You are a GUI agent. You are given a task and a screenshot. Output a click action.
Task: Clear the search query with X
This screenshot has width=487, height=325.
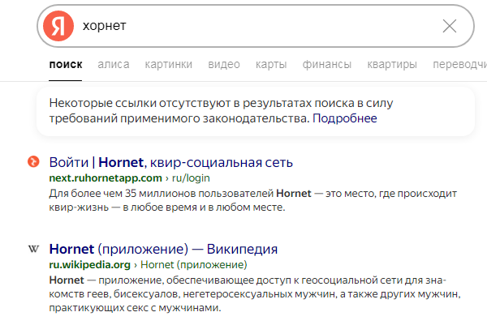pos(450,26)
